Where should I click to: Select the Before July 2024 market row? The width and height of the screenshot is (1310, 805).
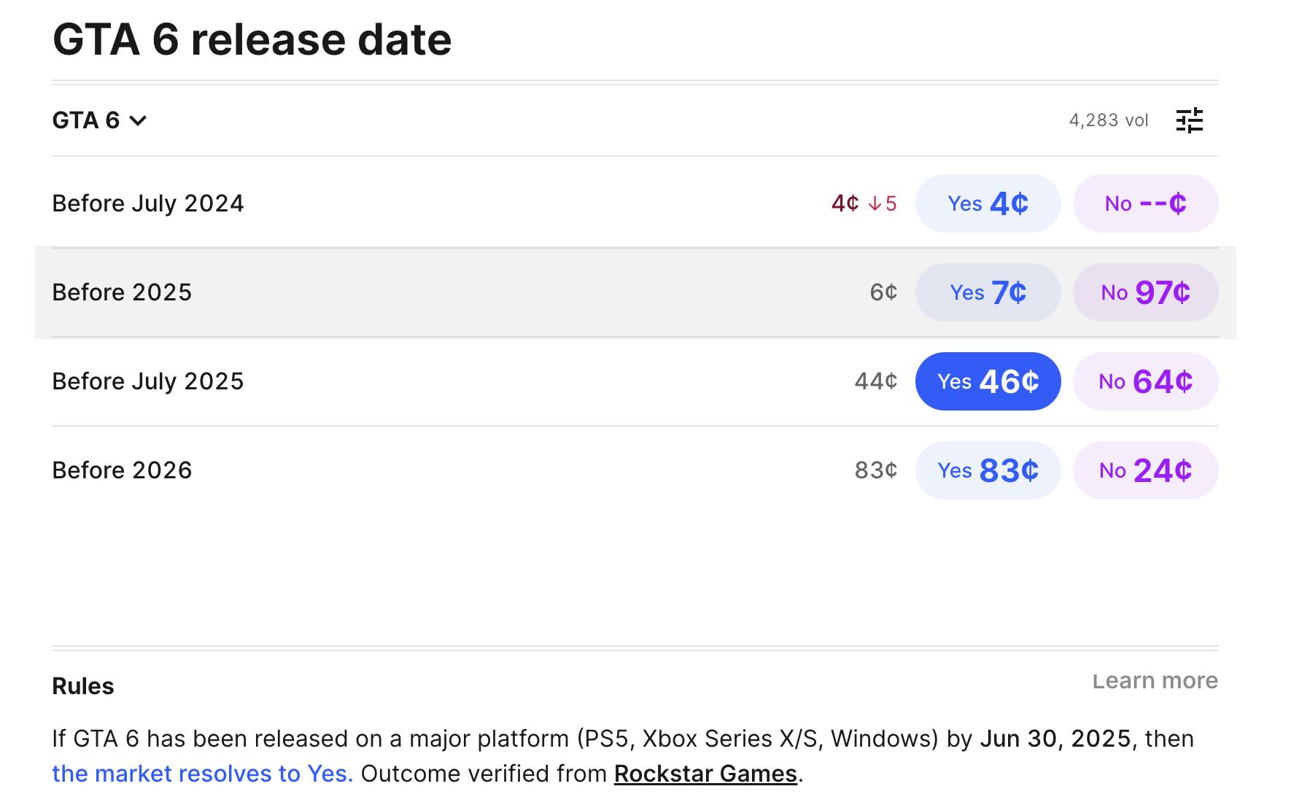point(148,203)
